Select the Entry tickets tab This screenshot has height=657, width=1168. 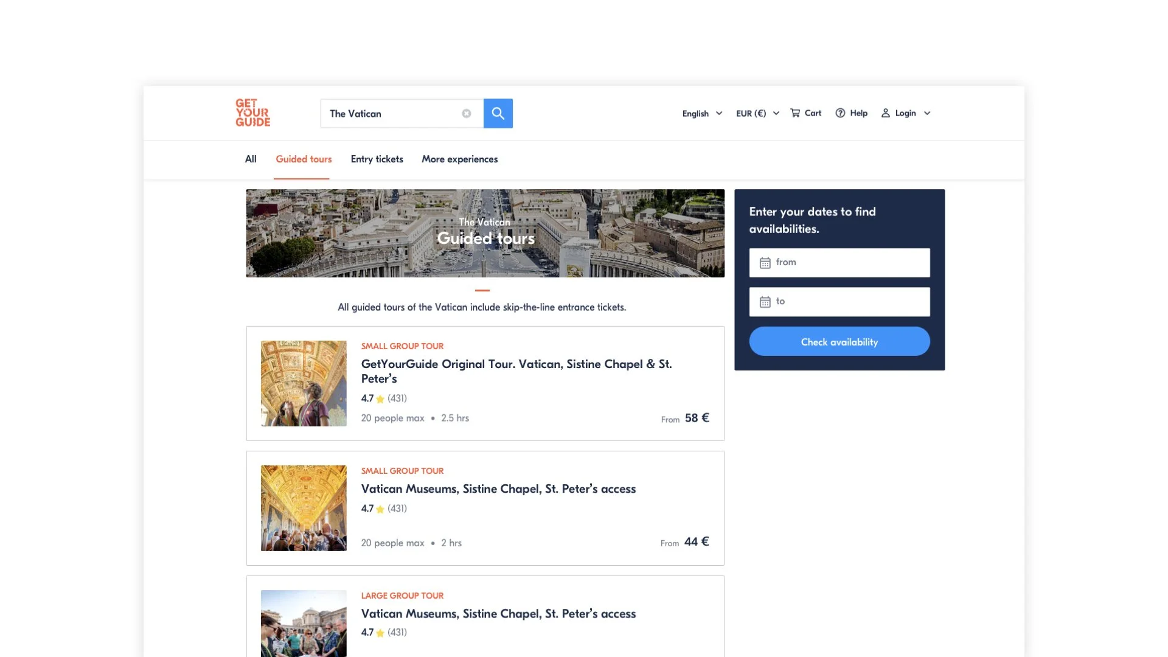(x=377, y=159)
